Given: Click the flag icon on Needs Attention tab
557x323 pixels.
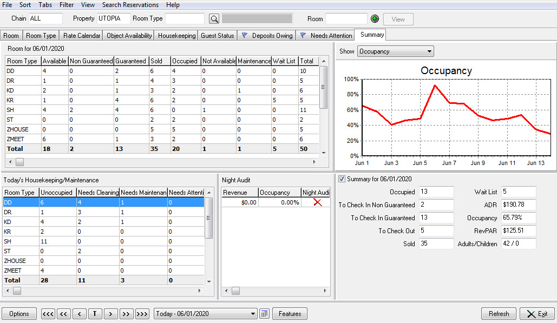Looking at the screenshot, I should click(x=303, y=35).
